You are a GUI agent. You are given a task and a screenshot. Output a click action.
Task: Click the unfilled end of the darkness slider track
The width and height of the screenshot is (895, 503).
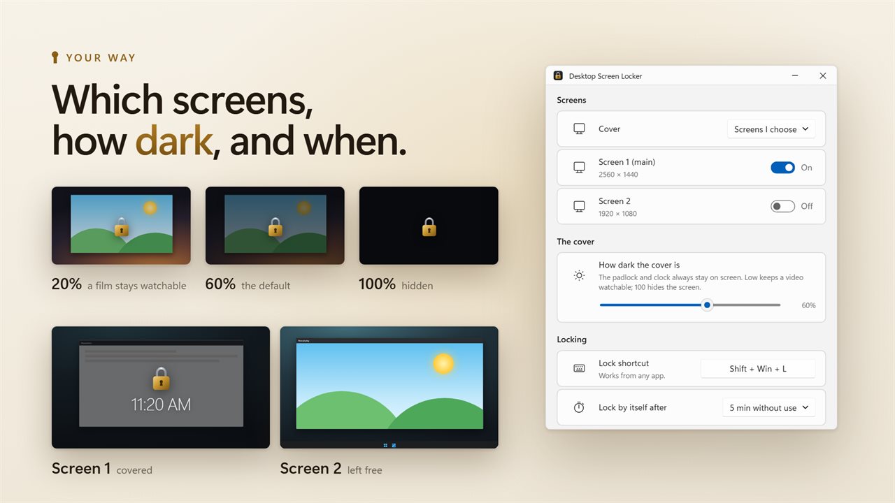tap(747, 305)
